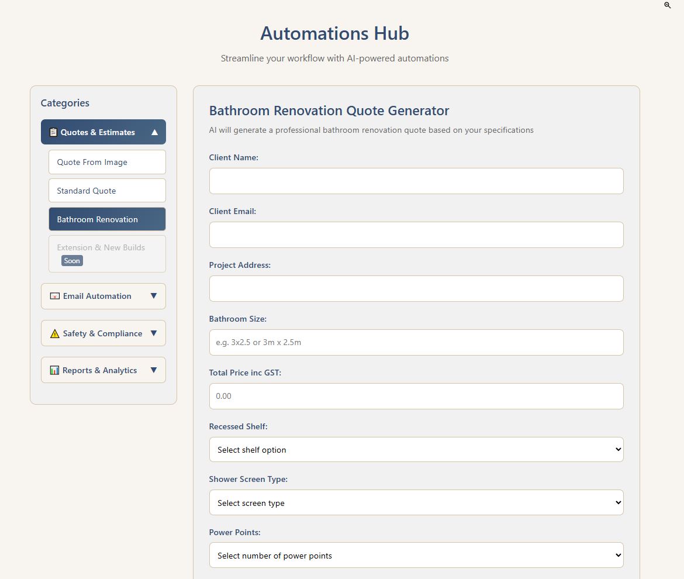The height and width of the screenshot is (579, 684).
Task: Click the Soon badge
Action: point(71,261)
